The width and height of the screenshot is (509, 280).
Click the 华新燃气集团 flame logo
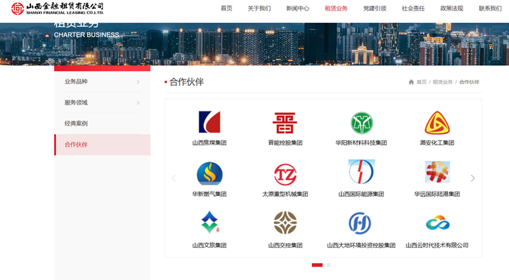(x=210, y=174)
